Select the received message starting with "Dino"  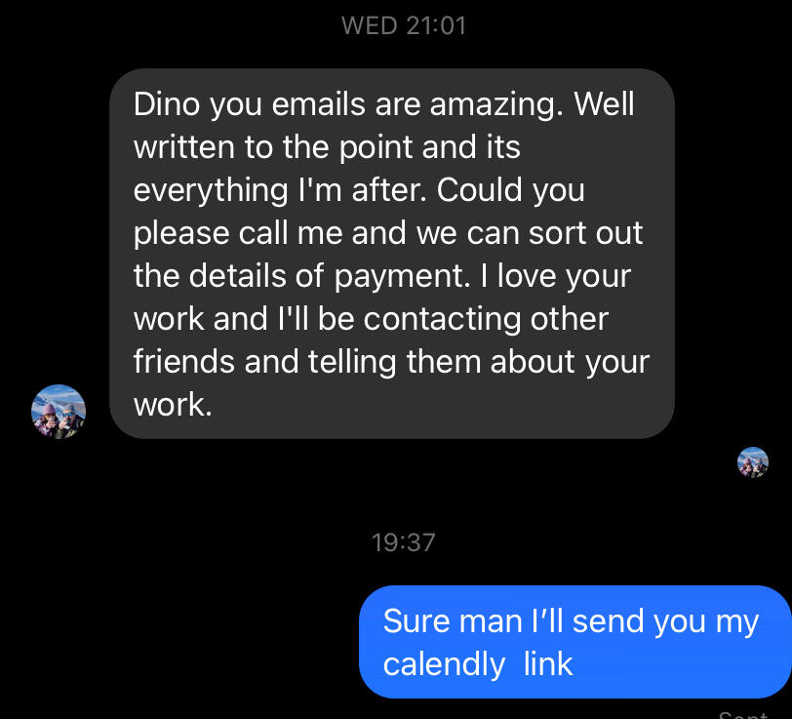tap(391, 253)
